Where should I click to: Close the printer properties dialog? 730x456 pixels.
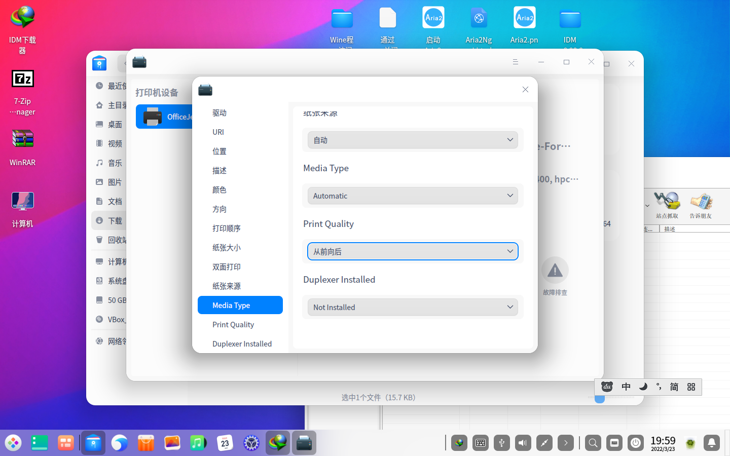tap(525, 90)
